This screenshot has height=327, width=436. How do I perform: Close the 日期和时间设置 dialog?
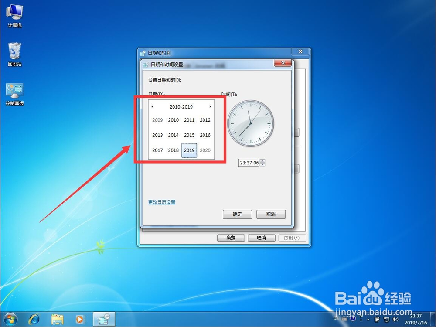pyautogui.click(x=283, y=63)
